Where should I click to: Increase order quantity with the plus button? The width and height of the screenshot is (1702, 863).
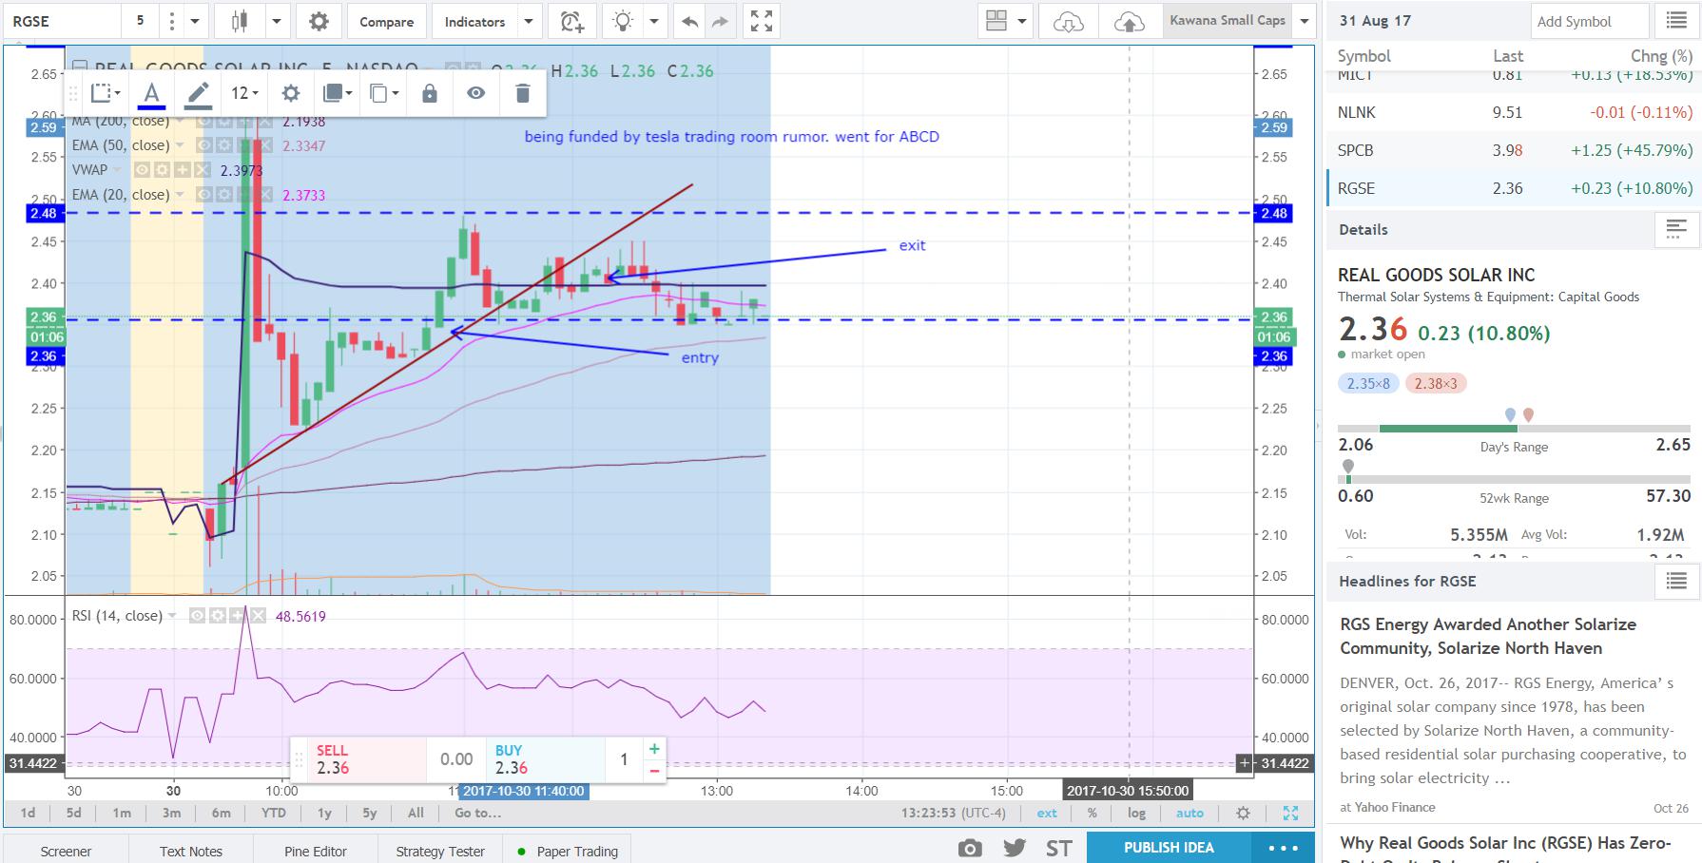click(654, 749)
